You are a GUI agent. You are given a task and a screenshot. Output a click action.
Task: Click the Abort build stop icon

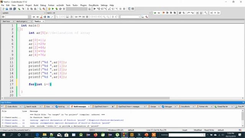(x=64, y=9)
